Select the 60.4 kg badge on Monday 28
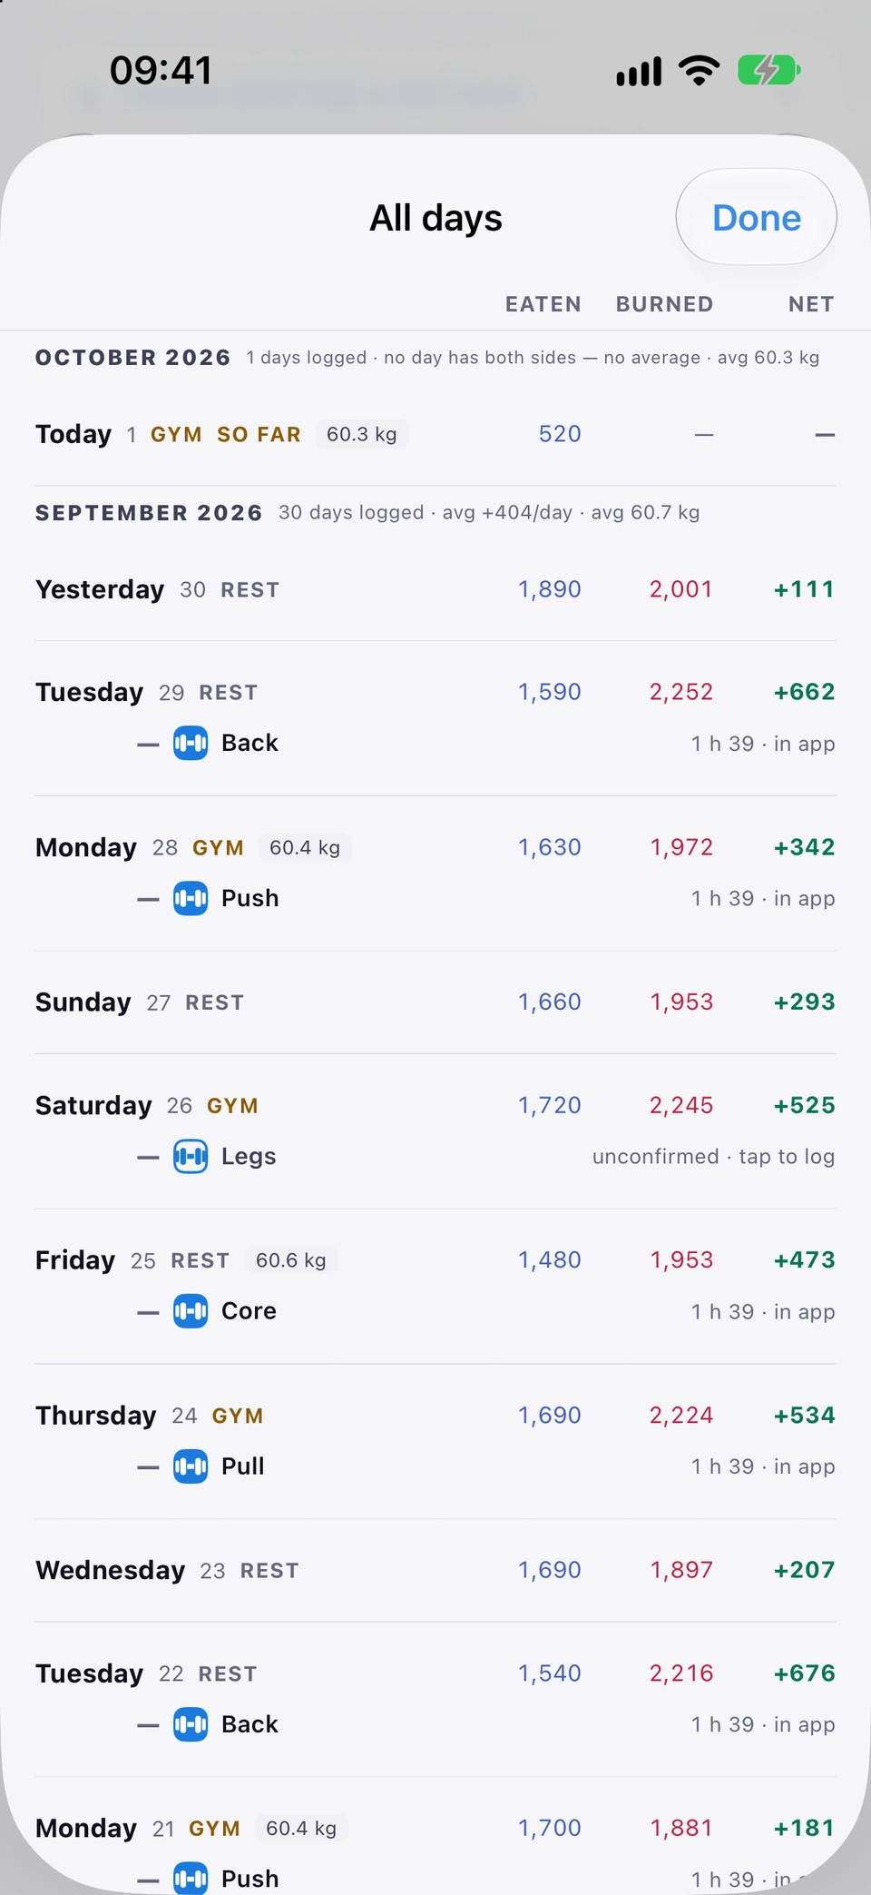Screen dimensions: 871x1895 tap(305, 847)
